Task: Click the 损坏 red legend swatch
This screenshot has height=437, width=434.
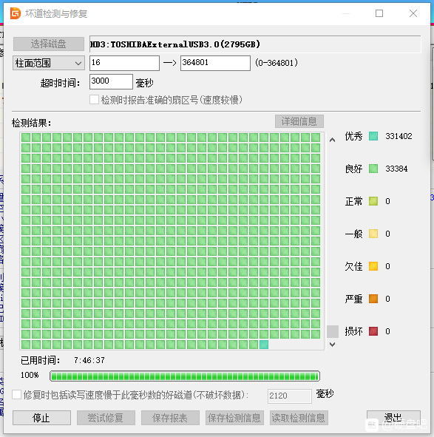Action: click(x=373, y=331)
